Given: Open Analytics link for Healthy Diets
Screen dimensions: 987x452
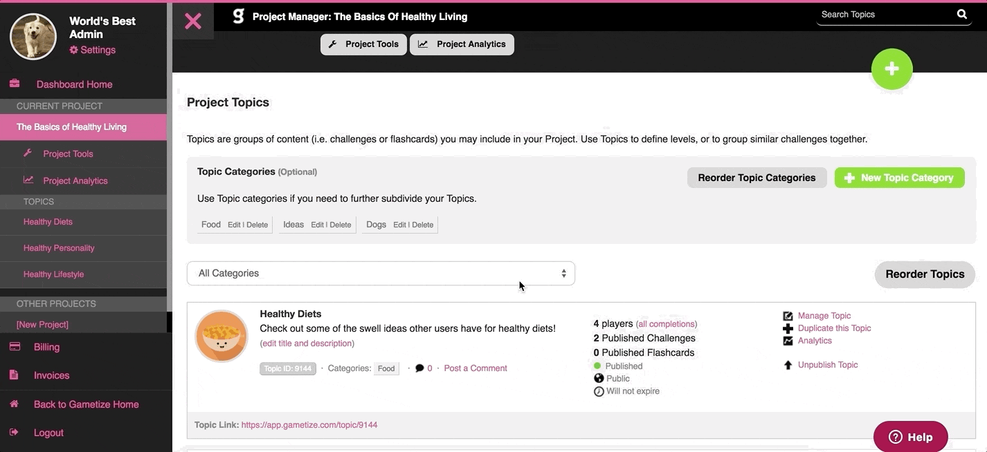Looking at the screenshot, I should point(815,341).
